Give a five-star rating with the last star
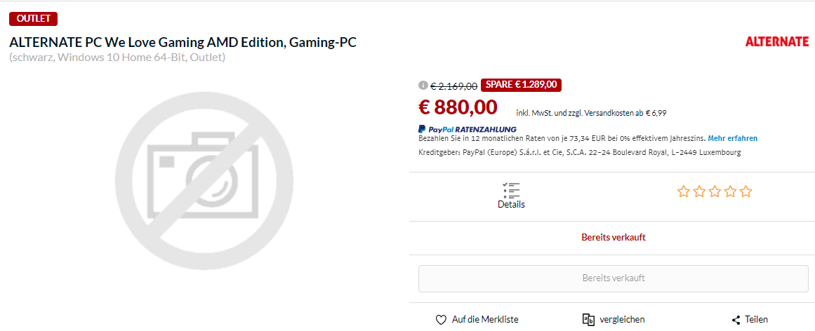 746,191
